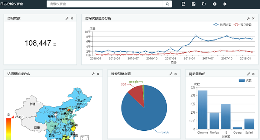Open settings with the gear icon

coord(225,4)
